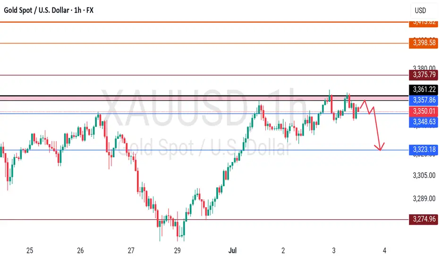This screenshot has height=259, width=440.
Task: Select the red 3,350.01 current price label
Action: [x=423, y=111]
